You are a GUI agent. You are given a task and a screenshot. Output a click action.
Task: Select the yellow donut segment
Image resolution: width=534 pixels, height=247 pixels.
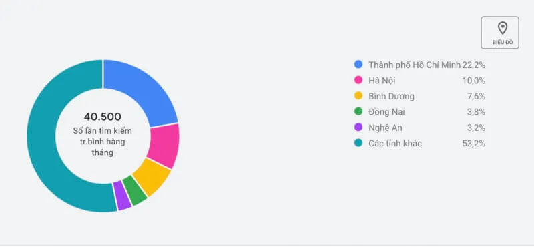coord(153,177)
